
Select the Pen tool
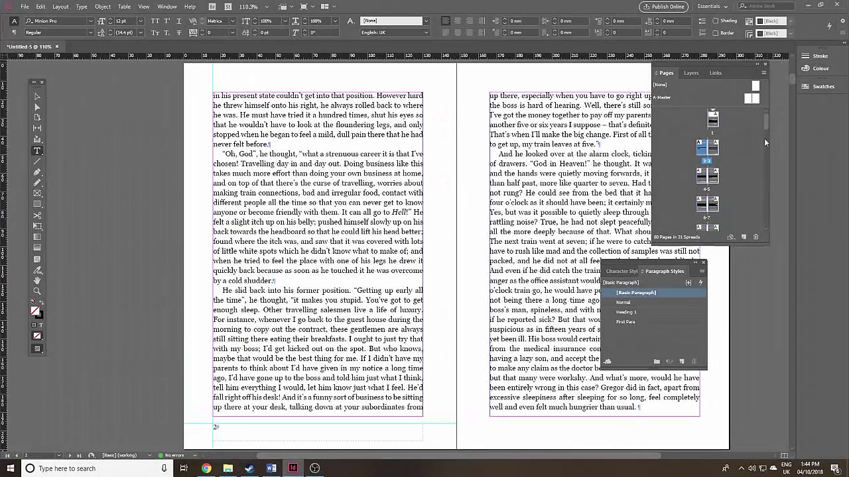37,172
